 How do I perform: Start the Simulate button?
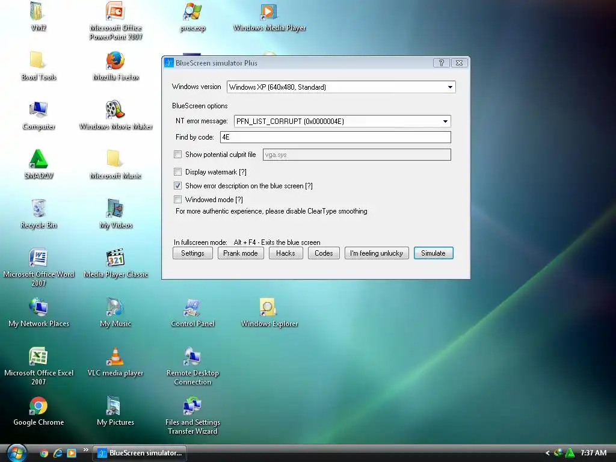[433, 253]
